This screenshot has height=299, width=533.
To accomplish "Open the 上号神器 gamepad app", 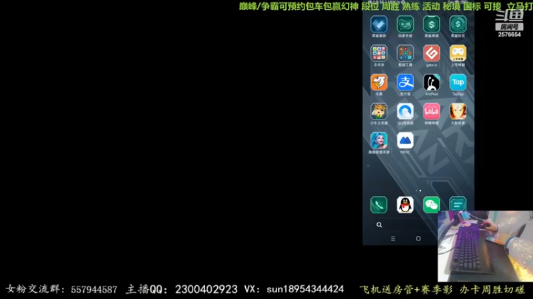I will tap(458, 53).
